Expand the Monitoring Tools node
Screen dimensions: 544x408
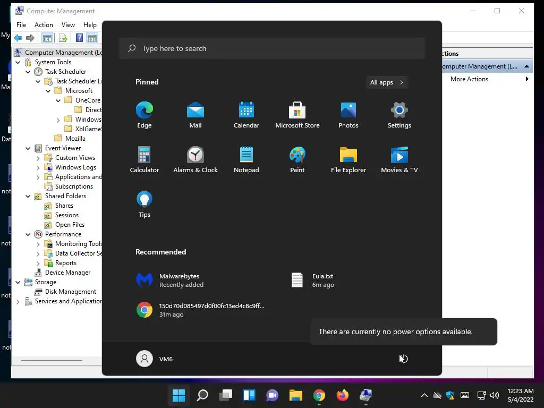click(x=38, y=244)
